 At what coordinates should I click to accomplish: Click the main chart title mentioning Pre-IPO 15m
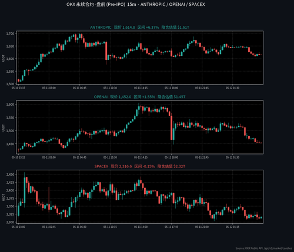(x=136, y=4)
